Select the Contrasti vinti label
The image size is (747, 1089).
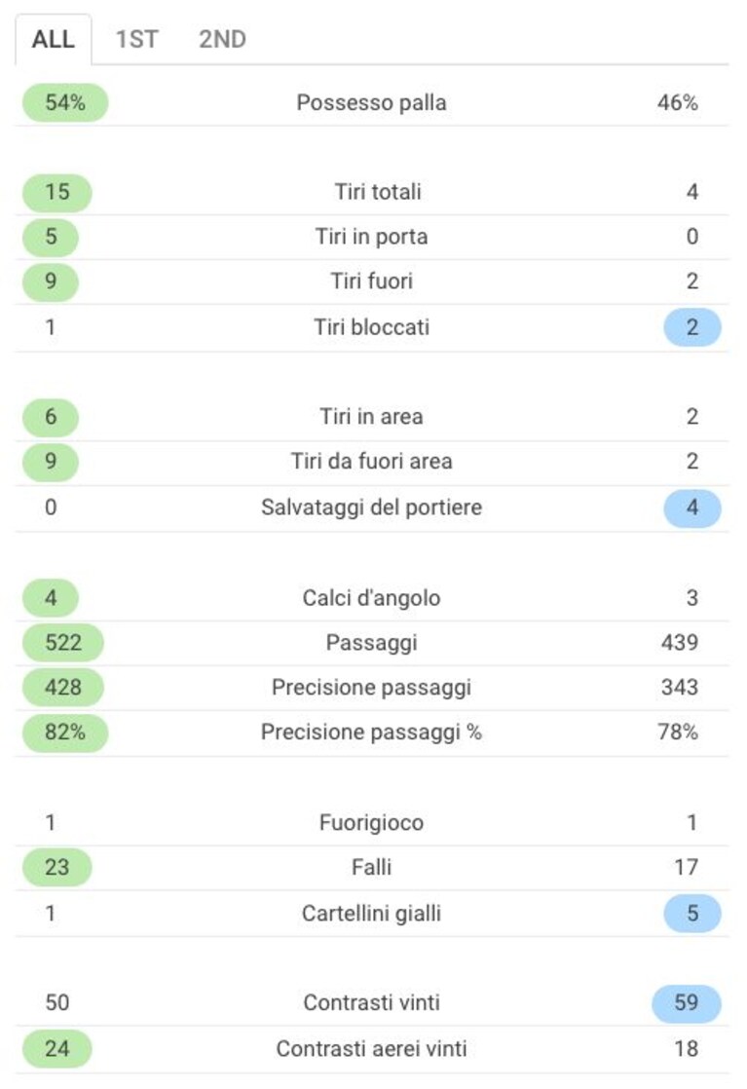point(371,1003)
